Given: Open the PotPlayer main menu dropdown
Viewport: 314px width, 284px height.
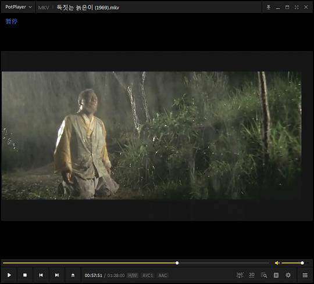Looking at the screenshot, I should coord(19,7).
